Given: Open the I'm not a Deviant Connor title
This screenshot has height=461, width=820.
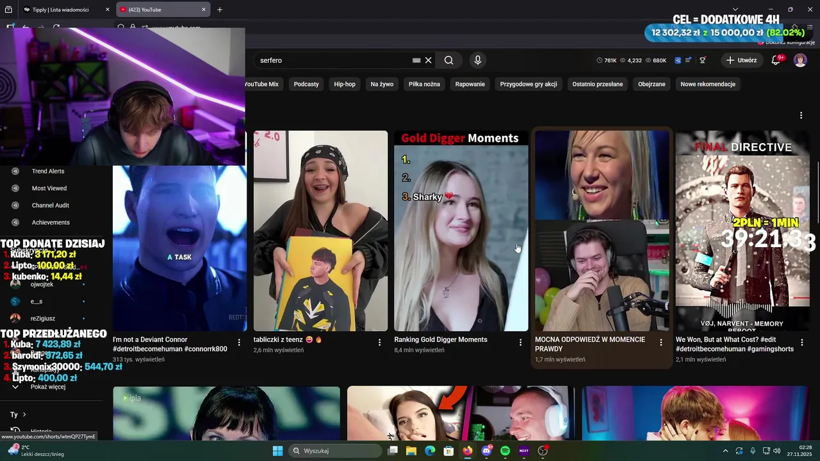Looking at the screenshot, I should coord(170,344).
